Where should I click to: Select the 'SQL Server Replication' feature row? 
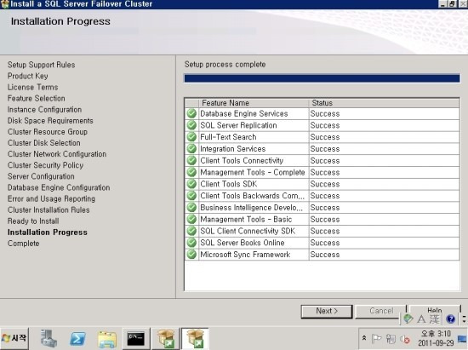tap(322, 125)
